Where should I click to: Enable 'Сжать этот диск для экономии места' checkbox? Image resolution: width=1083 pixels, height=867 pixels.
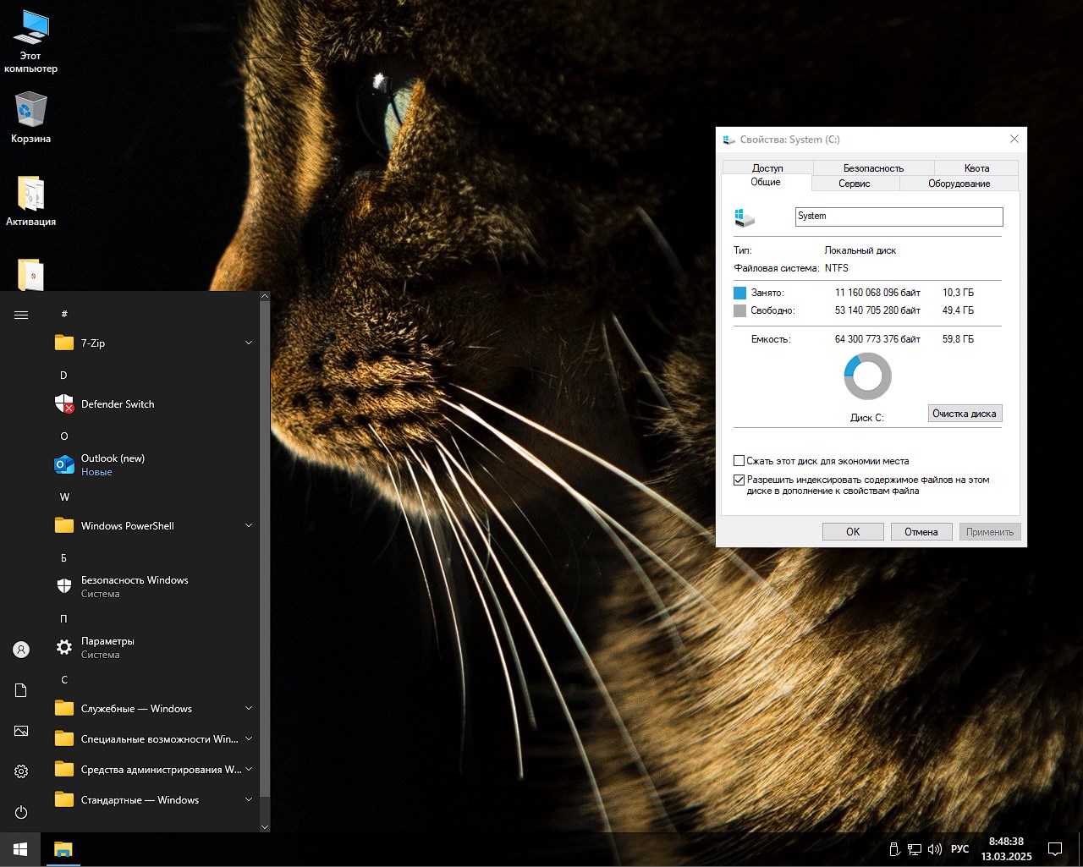pos(739,461)
